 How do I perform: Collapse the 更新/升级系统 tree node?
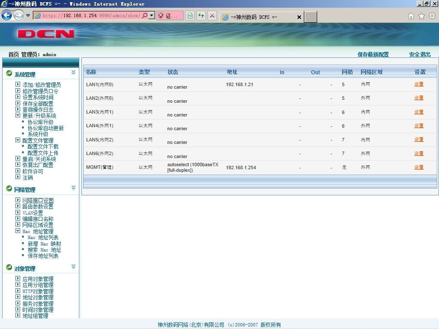(x=18, y=115)
